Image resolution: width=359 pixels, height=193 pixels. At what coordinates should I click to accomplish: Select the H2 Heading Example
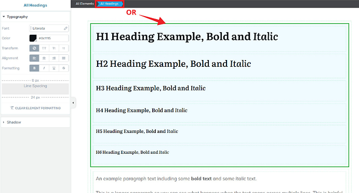pyautogui.click(x=220, y=66)
